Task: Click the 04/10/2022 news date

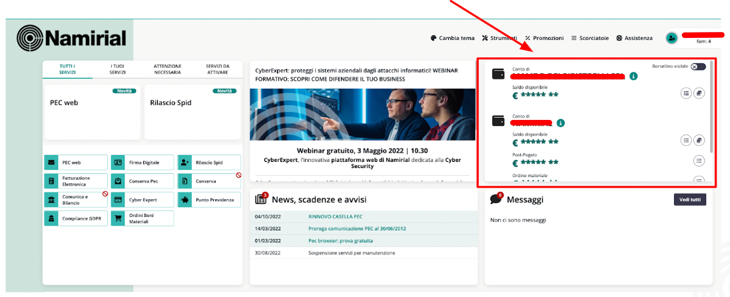Action: (x=268, y=216)
